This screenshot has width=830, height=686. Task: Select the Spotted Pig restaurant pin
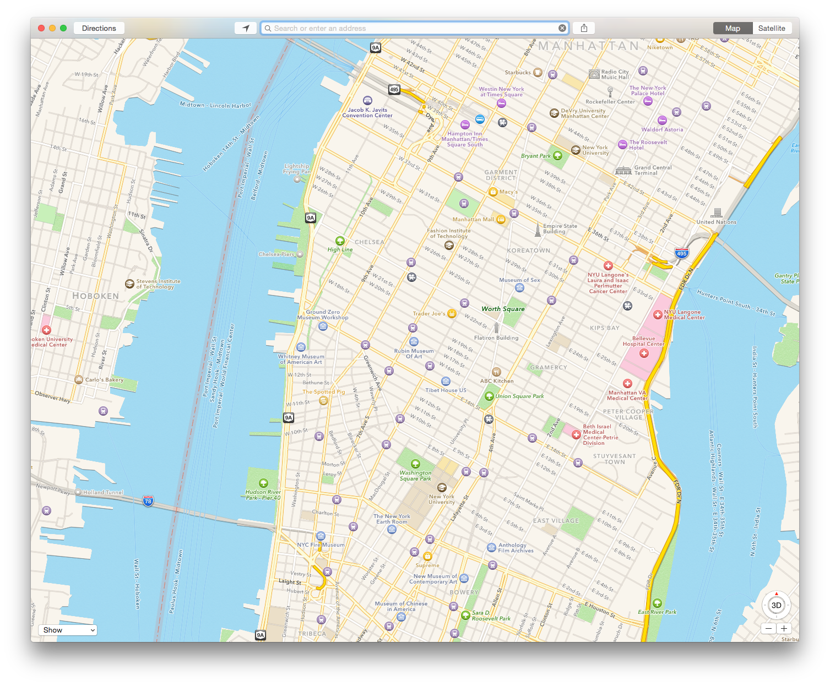pyautogui.click(x=323, y=400)
